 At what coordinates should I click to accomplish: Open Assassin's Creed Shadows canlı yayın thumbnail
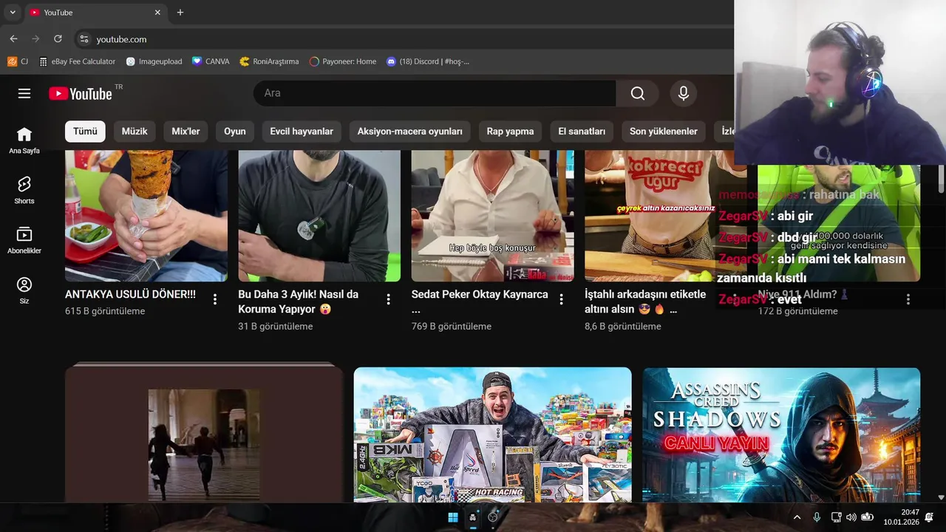coord(781,435)
